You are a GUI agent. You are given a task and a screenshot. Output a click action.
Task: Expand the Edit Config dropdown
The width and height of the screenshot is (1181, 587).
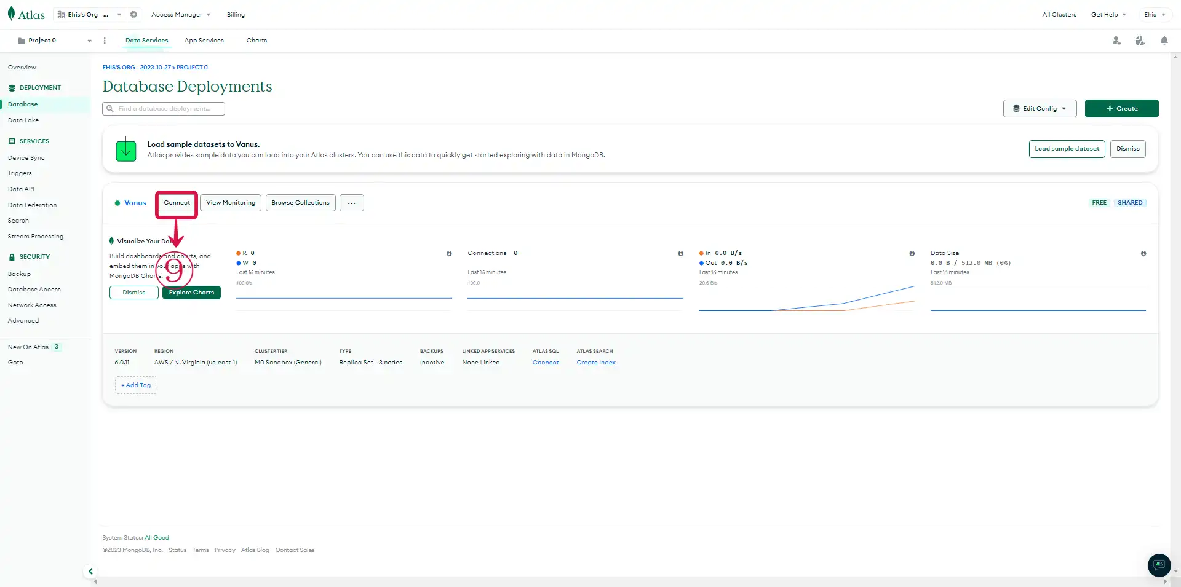click(1040, 108)
